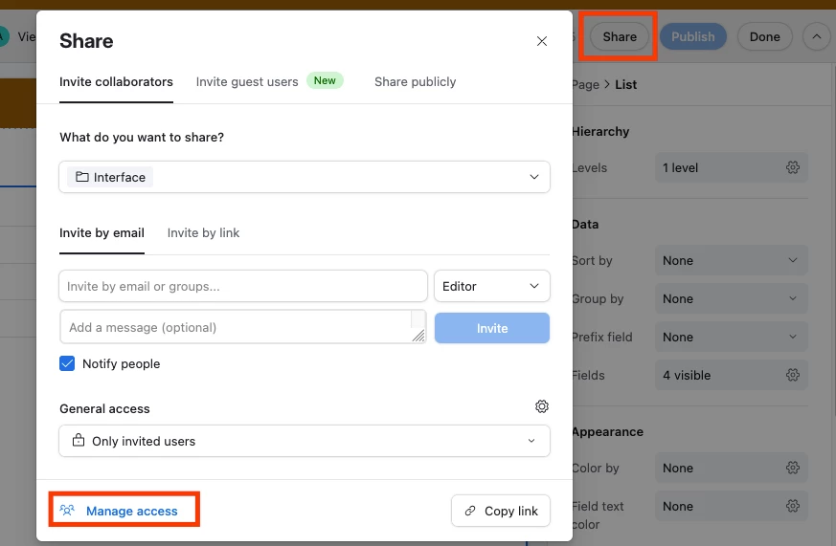Image resolution: width=836 pixels, height=546 pixels.
Task: Switch to Invite guest users tab
Action: (247, 81)
